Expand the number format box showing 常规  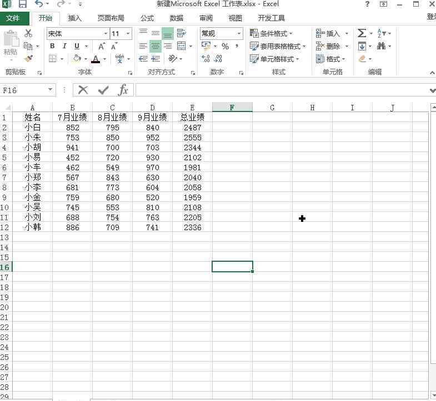239,34
